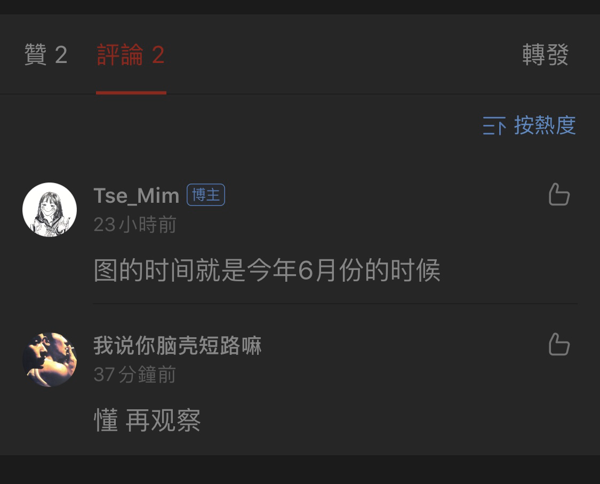Switch to the 贊 tab
This screenshot has height=484, width=600.
[x=46, y=54]
